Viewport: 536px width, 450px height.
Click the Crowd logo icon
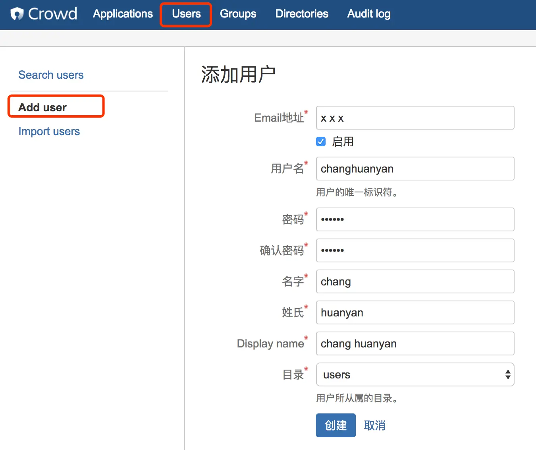pyautogui.click(x=17, y=14)
